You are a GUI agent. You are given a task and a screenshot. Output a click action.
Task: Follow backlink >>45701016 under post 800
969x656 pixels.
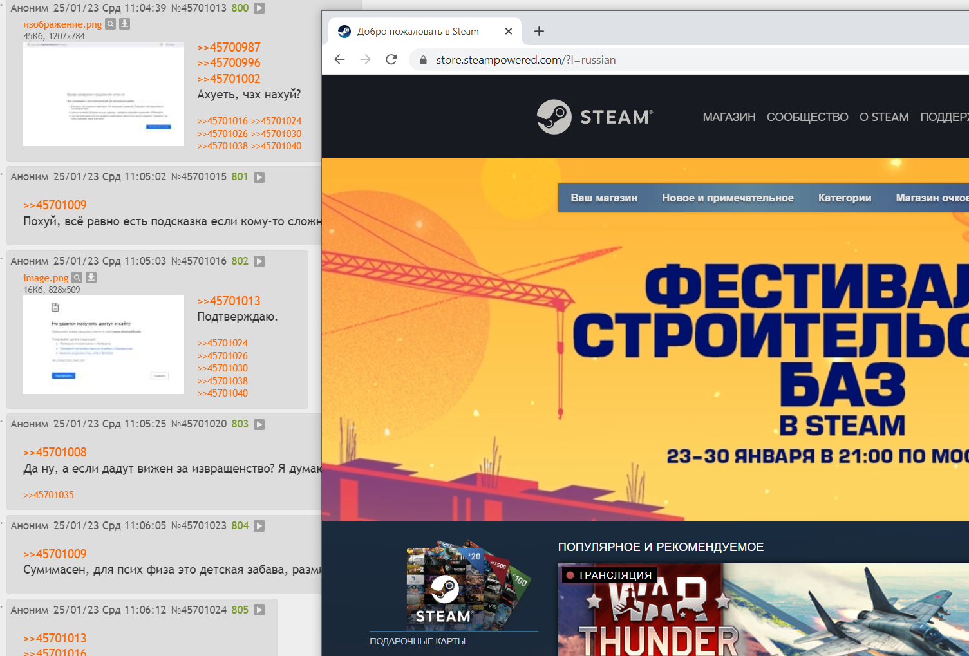[222, 121]
